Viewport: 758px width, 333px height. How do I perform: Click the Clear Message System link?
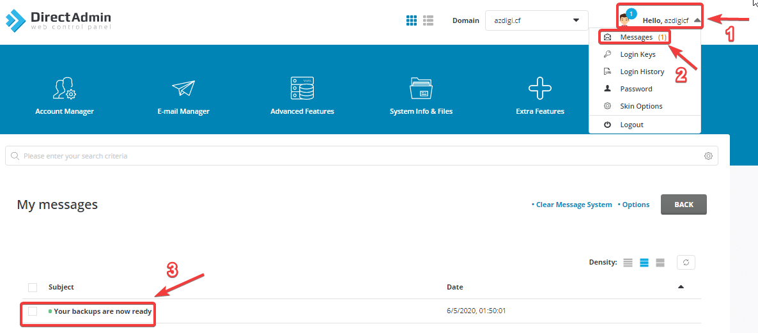[572, 205]
